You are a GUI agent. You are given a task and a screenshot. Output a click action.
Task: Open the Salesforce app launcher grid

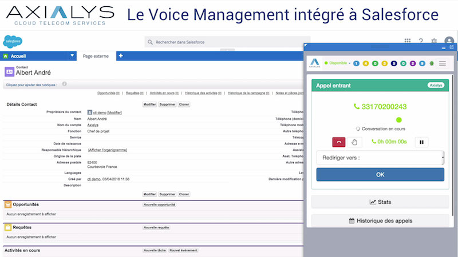click(x=408, y=41)
